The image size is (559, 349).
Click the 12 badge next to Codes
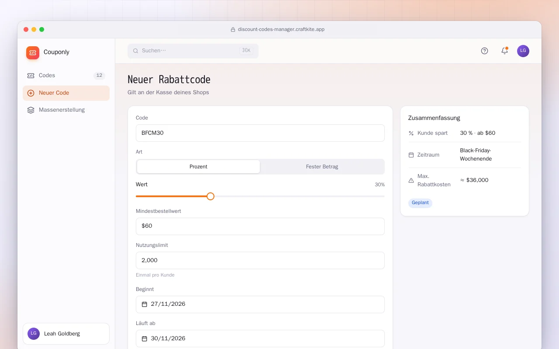(x=99, y=75)
